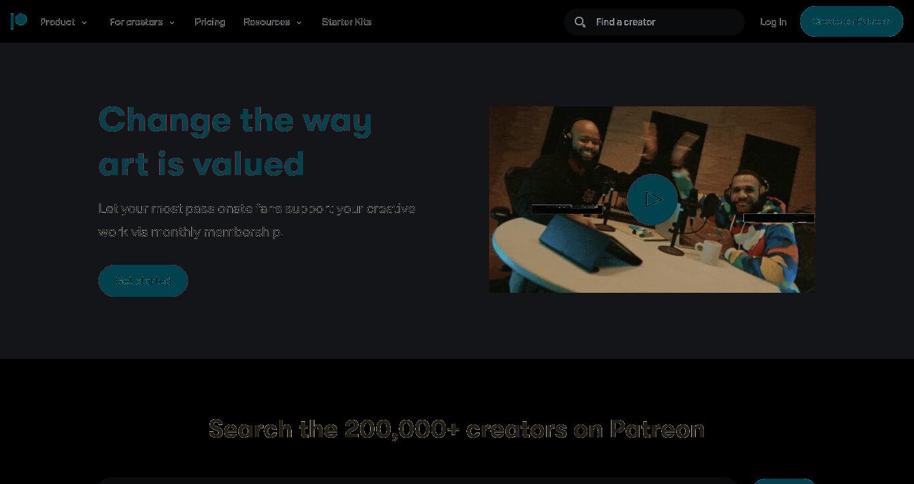The image size is (914, 484).
Task: Click the podcast studio video thumbnail
Action: click(x=652, y=199)
